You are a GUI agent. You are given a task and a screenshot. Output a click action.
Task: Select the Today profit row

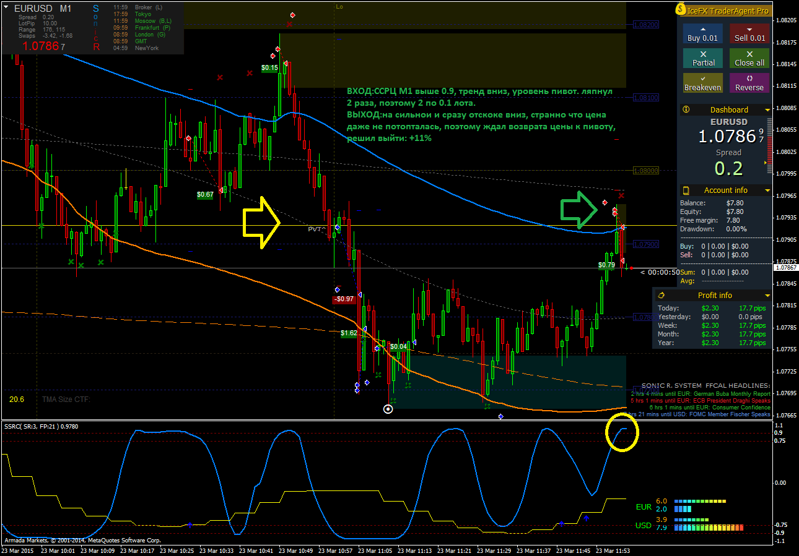pyautogui.click(x=712, y=308)
